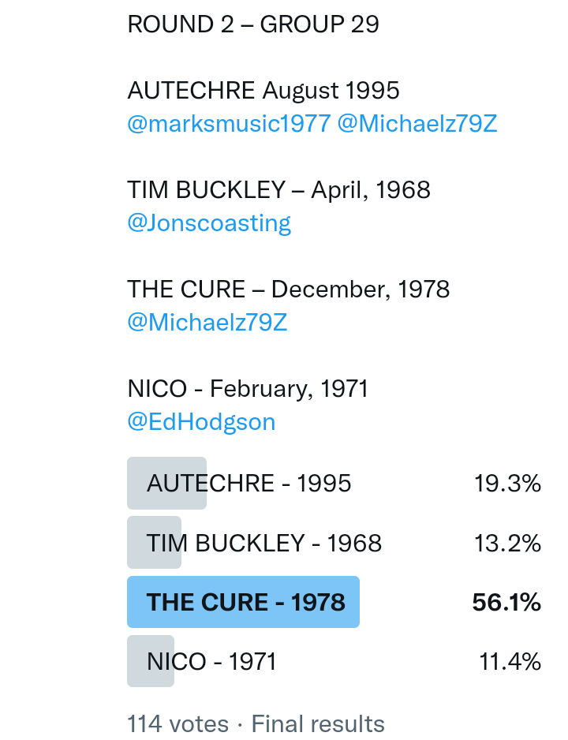The height and width of the screenshot is (740, 568).
Task: Go to the @EdHodgson profile mention
Action: [201, 422]
